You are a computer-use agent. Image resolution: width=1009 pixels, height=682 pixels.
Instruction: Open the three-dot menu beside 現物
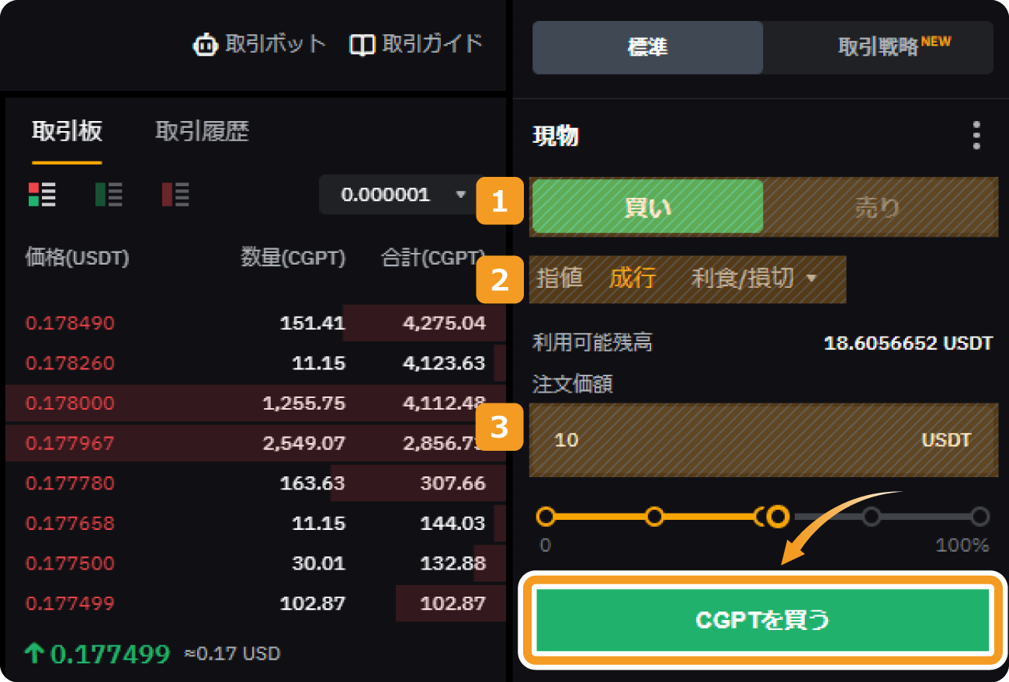point(976,136)
